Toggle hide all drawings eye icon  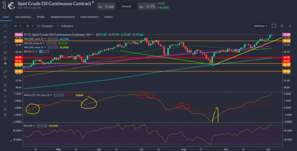(x=5, y=102)
